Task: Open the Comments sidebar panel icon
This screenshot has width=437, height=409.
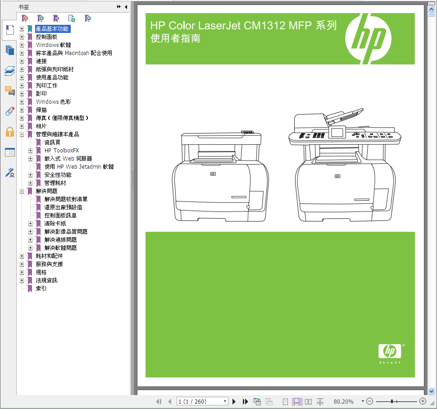Action: point(10,91)
